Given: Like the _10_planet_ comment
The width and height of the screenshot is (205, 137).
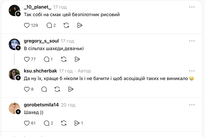Looking at the screenshot, I should [27, 25].
